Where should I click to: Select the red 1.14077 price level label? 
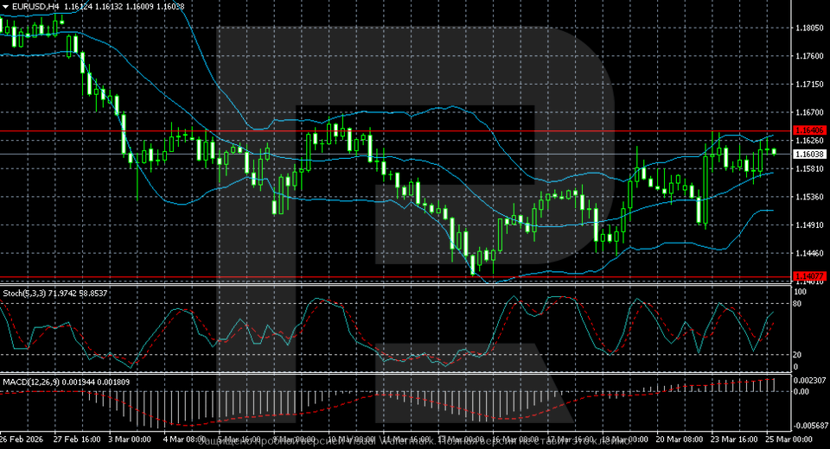pyautogui.click(x=809, y=276)
